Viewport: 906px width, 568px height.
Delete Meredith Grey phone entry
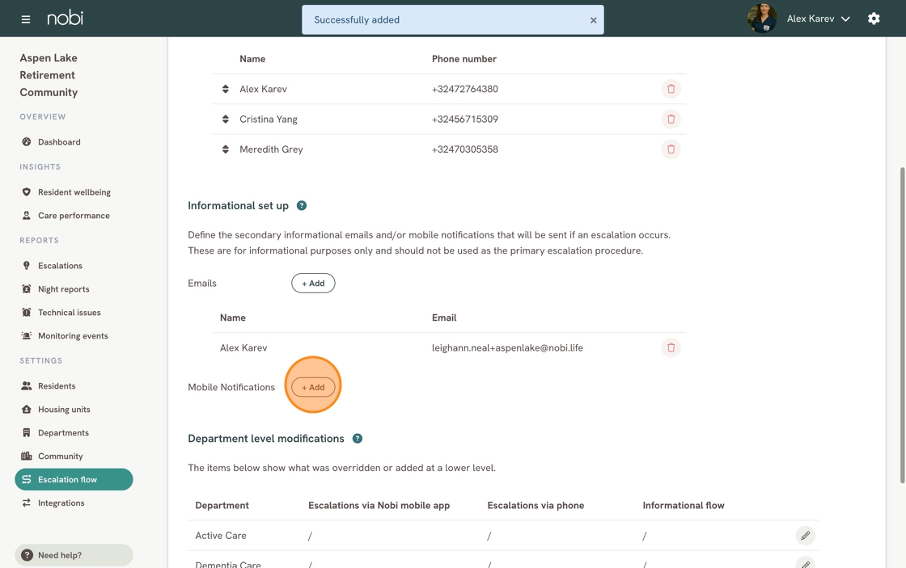pyautogui.click(x=671, y=149)
